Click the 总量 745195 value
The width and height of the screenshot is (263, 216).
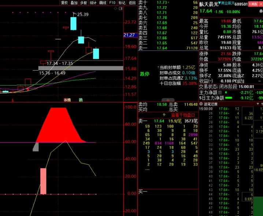[225, 37]
